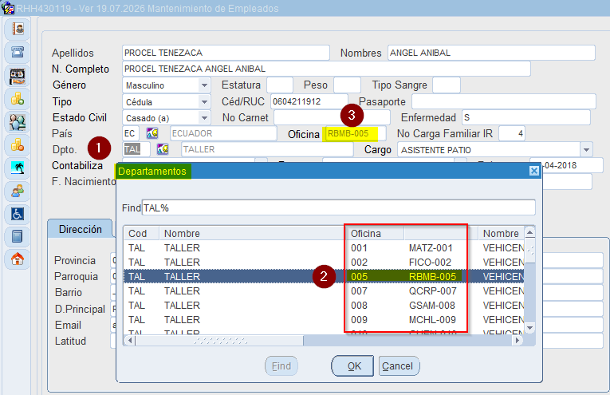Click the horizontal scrollbar thumb in list
This screenshot has height=395, width=610.
tap(220, 341)
